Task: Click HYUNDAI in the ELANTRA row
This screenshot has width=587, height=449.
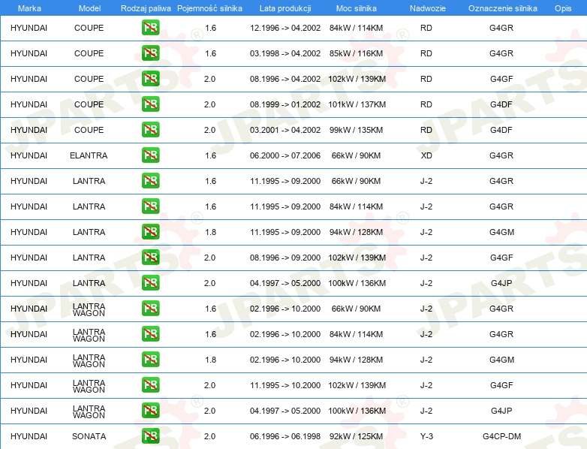Action: (x=29, y=155)
